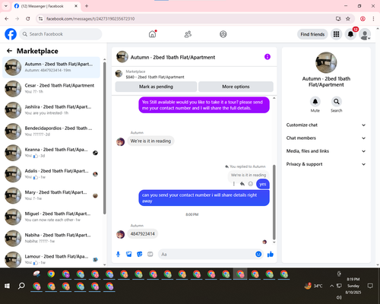Screen dimensions: 380x304
Task: Go back from Marketplace chats
Action: pos(9,51)
